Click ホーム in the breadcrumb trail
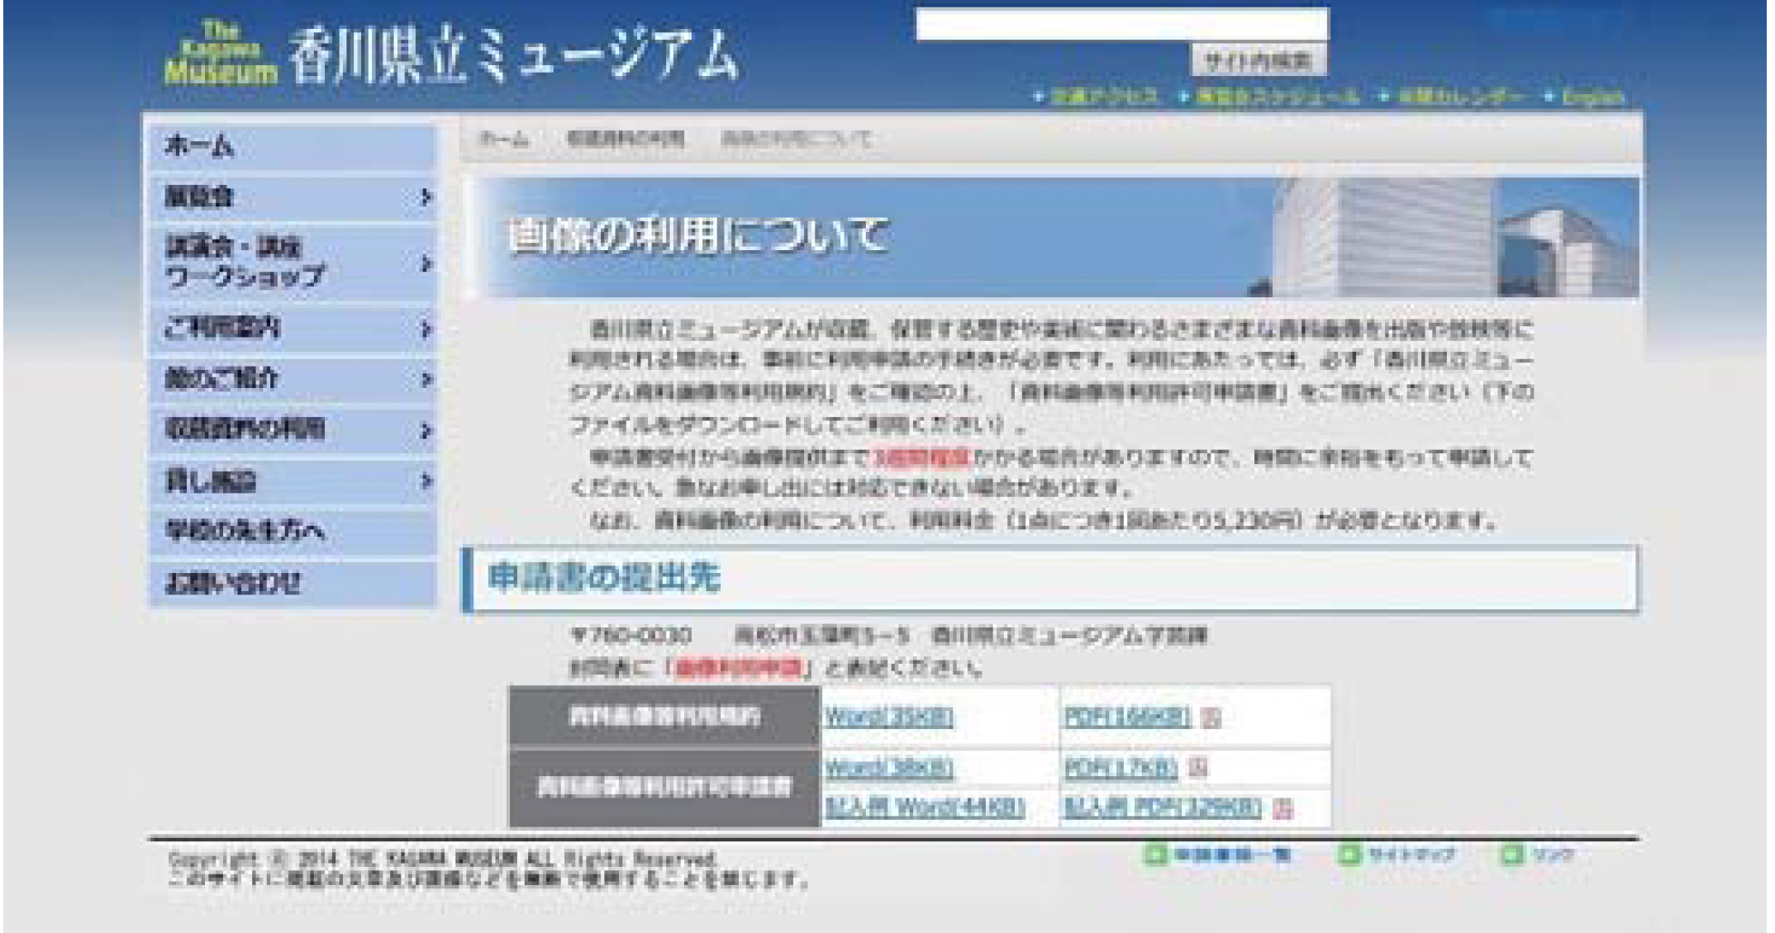The width and height of the screenshot is (1775, 933). 503,140
